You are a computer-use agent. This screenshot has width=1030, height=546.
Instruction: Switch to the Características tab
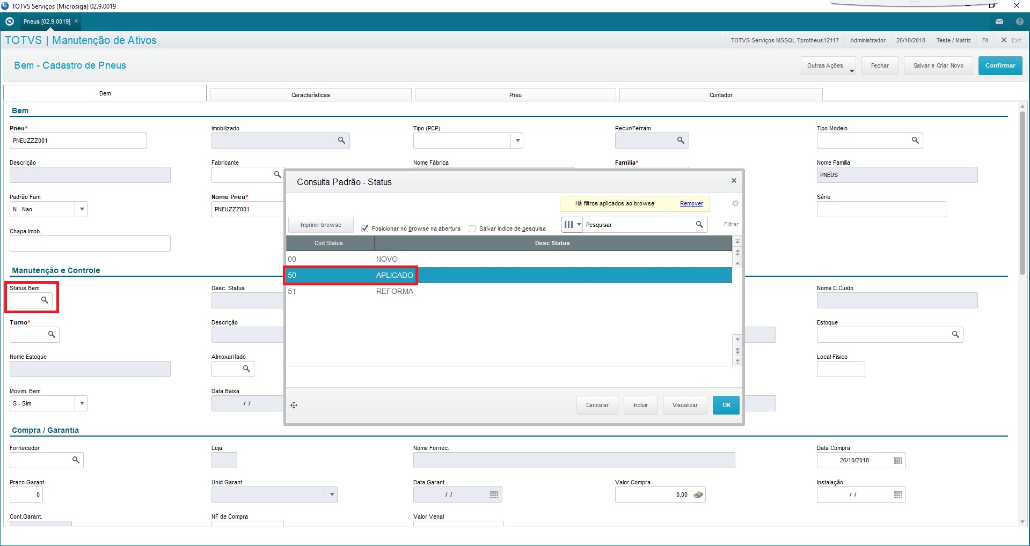311,95
